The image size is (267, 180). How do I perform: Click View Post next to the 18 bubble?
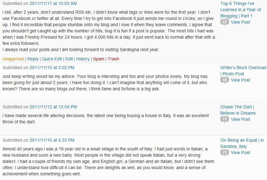tap(240, 80)
